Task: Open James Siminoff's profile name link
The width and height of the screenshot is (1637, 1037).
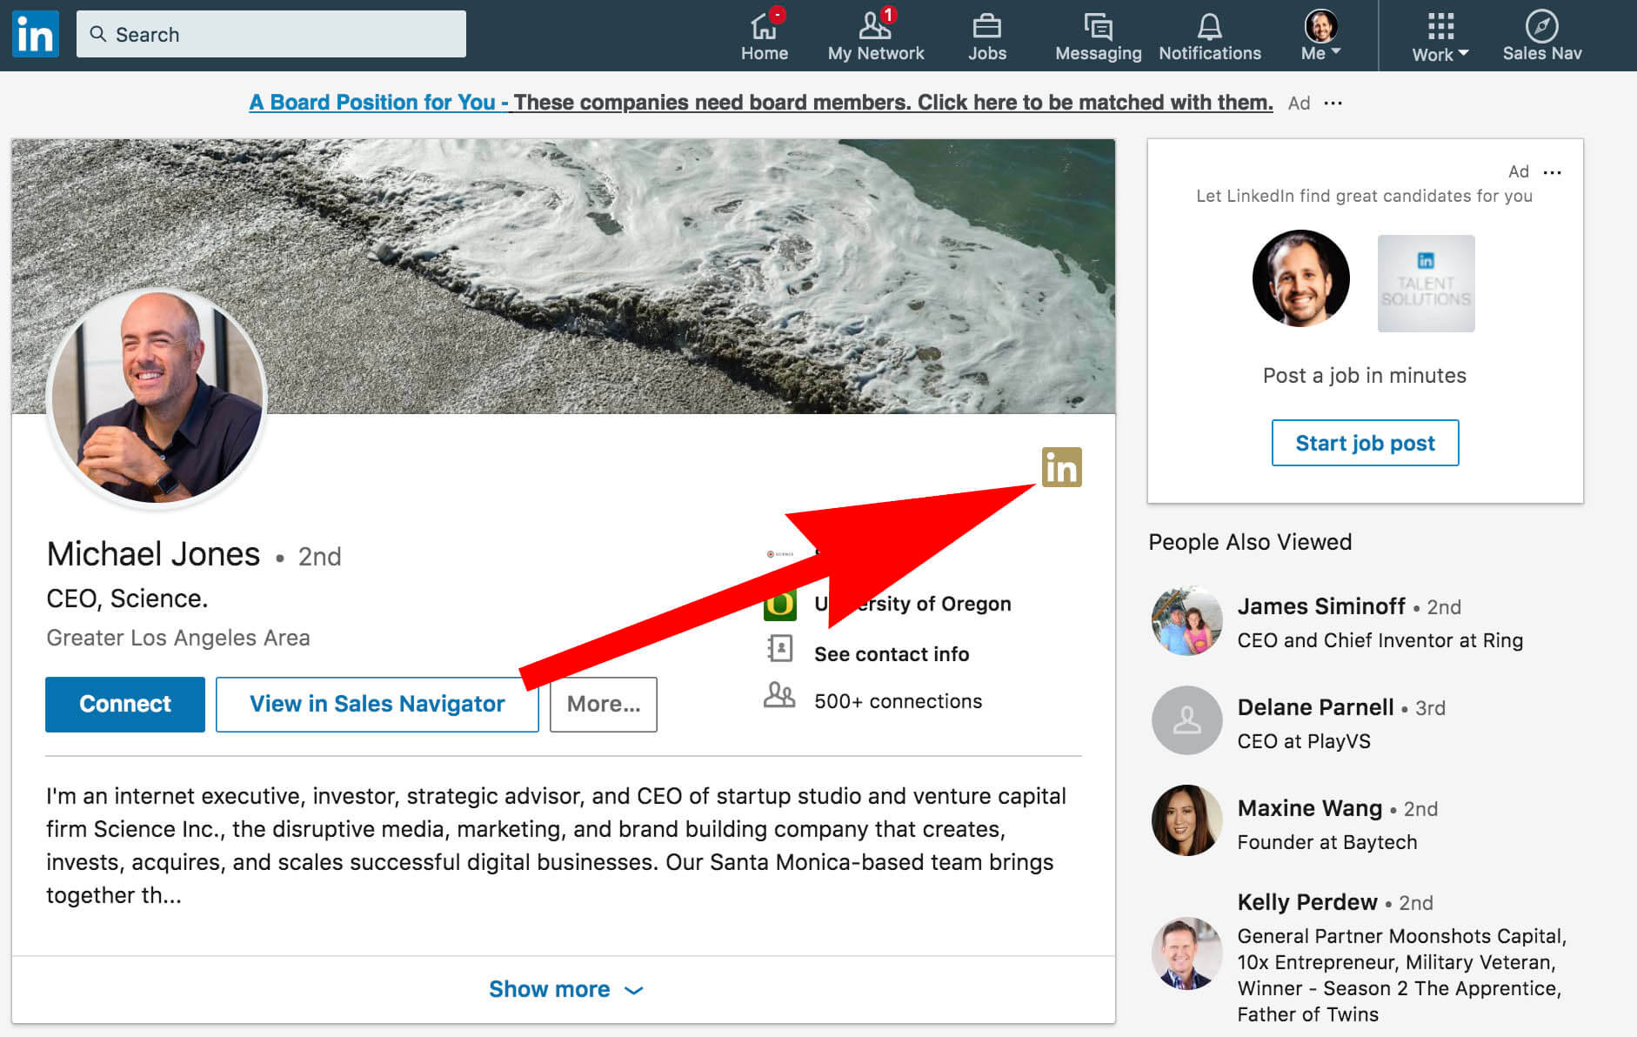Action: coord(1321,606)
